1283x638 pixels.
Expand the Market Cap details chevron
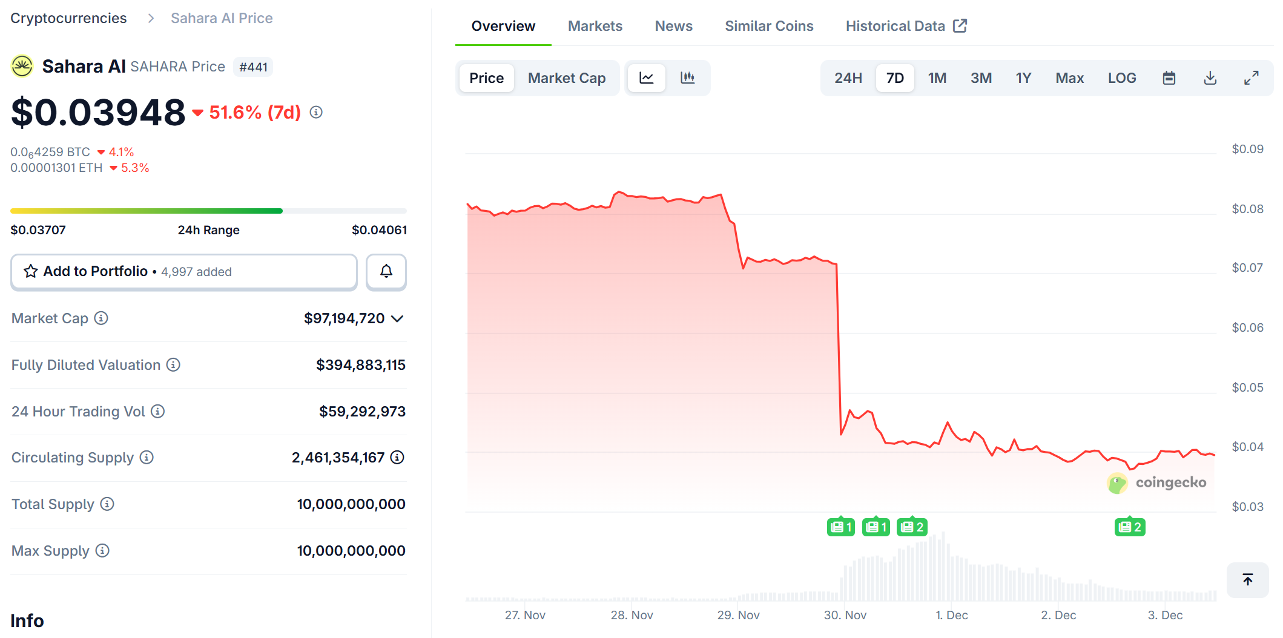tap(398, 318)
